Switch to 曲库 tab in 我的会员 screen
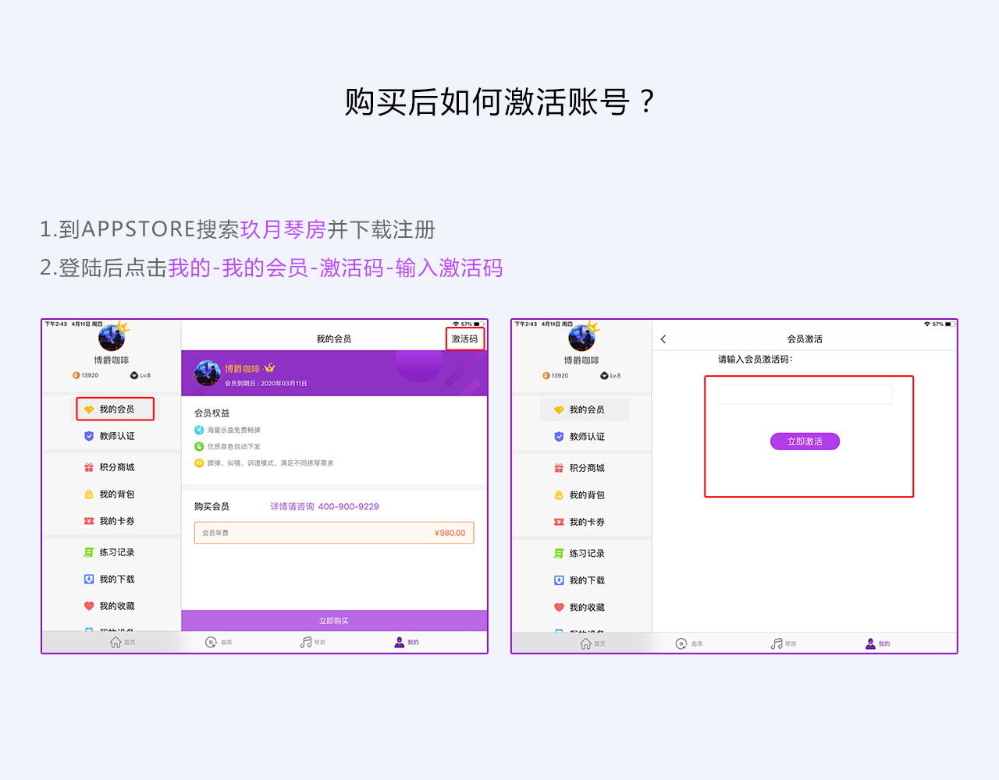This screenshot has width=999, height=780. [219, 642]
